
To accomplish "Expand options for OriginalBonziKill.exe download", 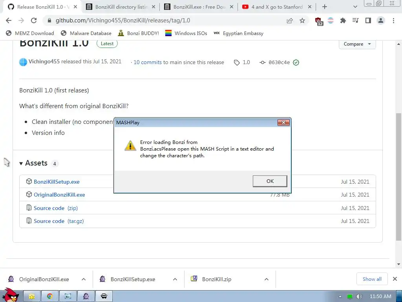I will [84, 279].
